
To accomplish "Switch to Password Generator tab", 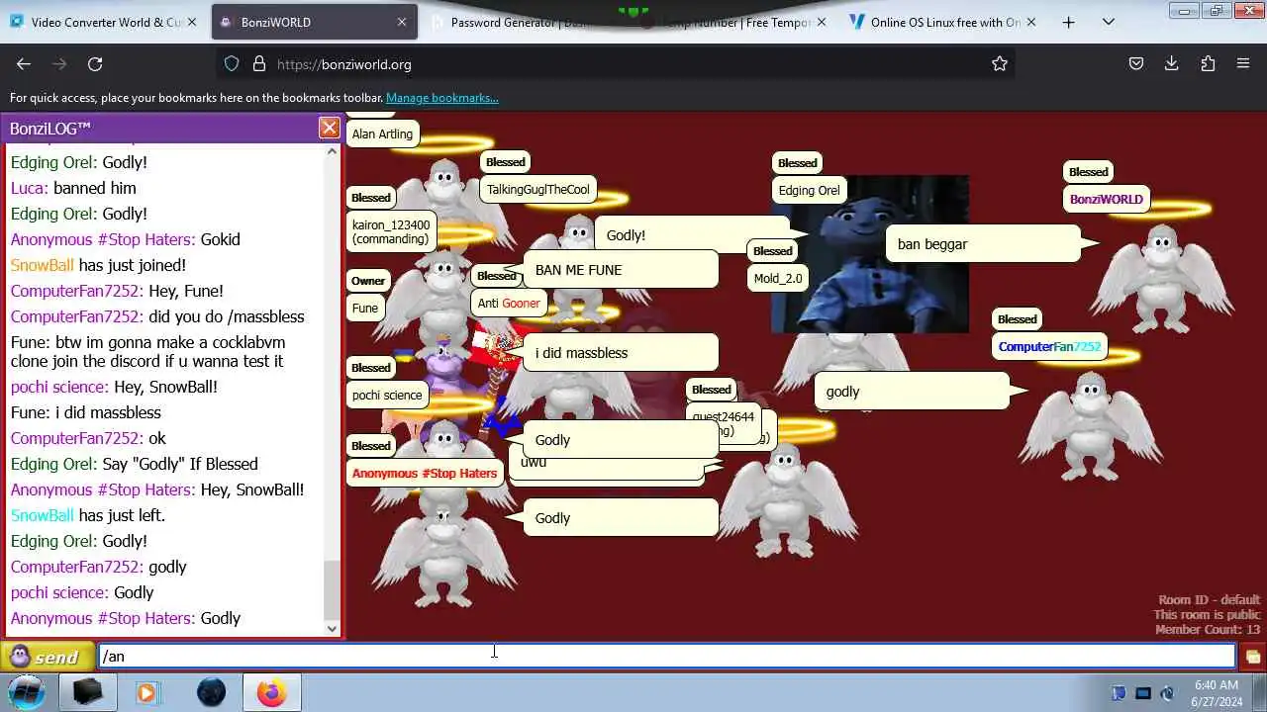I will tap(525, 22).
